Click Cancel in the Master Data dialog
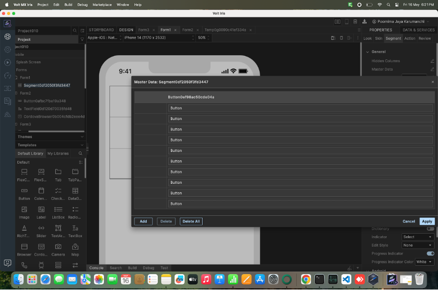Screen dimensions: 438x290 coord(409,221)
